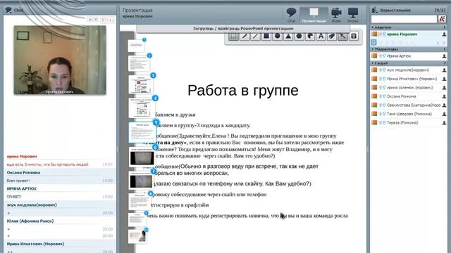Select guest Таня Шведова (Ромкина)
The width and height of the screenshot is (451, 253).
pos(409,114)
